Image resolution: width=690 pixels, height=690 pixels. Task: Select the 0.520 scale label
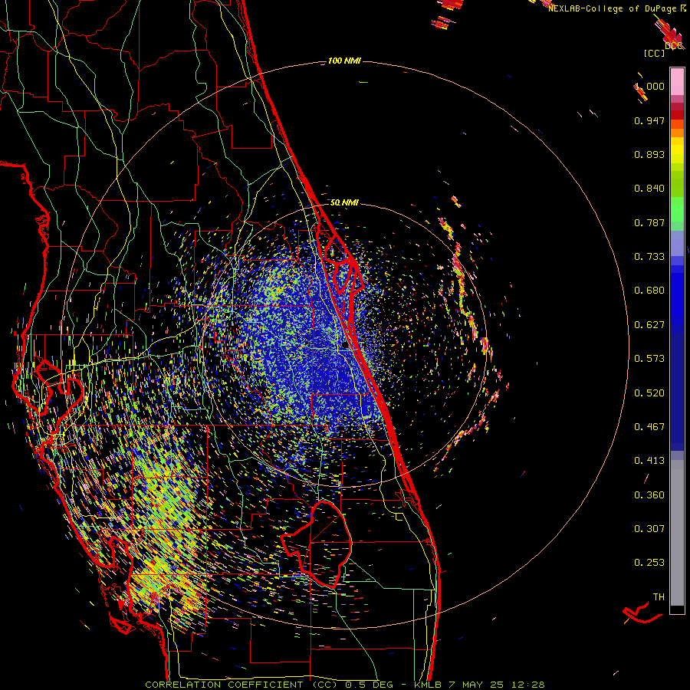(649, 393)
